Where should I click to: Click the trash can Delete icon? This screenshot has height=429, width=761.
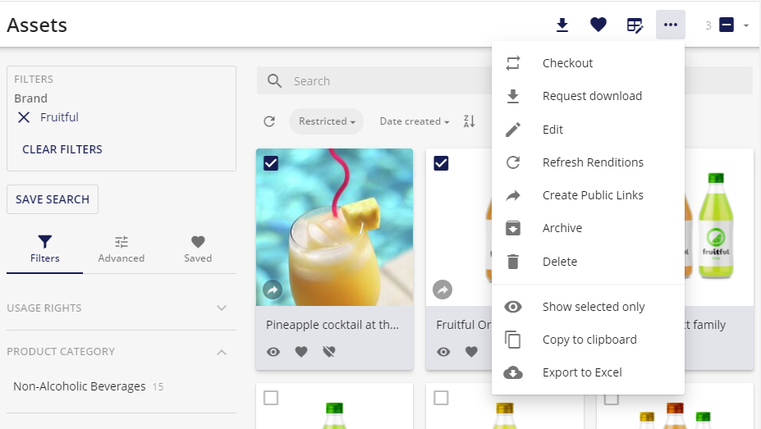click(x=513, y=262)
